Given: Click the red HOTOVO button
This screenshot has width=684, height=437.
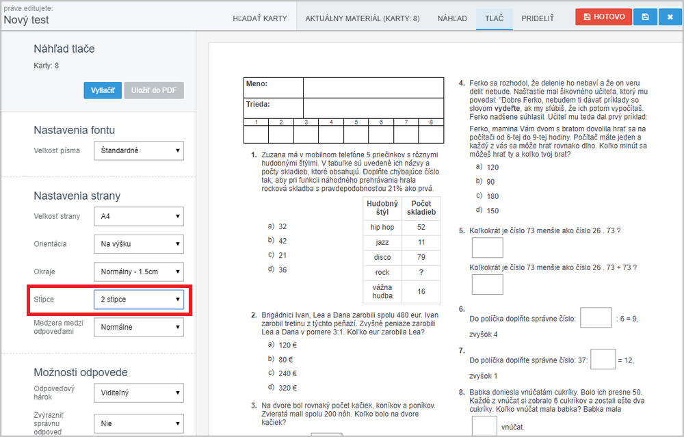Looking at the screenshot, I should point(603,17).
